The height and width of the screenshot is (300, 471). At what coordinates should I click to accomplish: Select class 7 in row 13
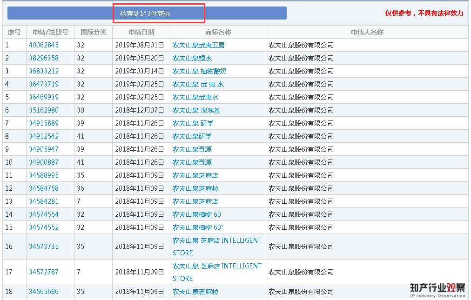(79, 201)
